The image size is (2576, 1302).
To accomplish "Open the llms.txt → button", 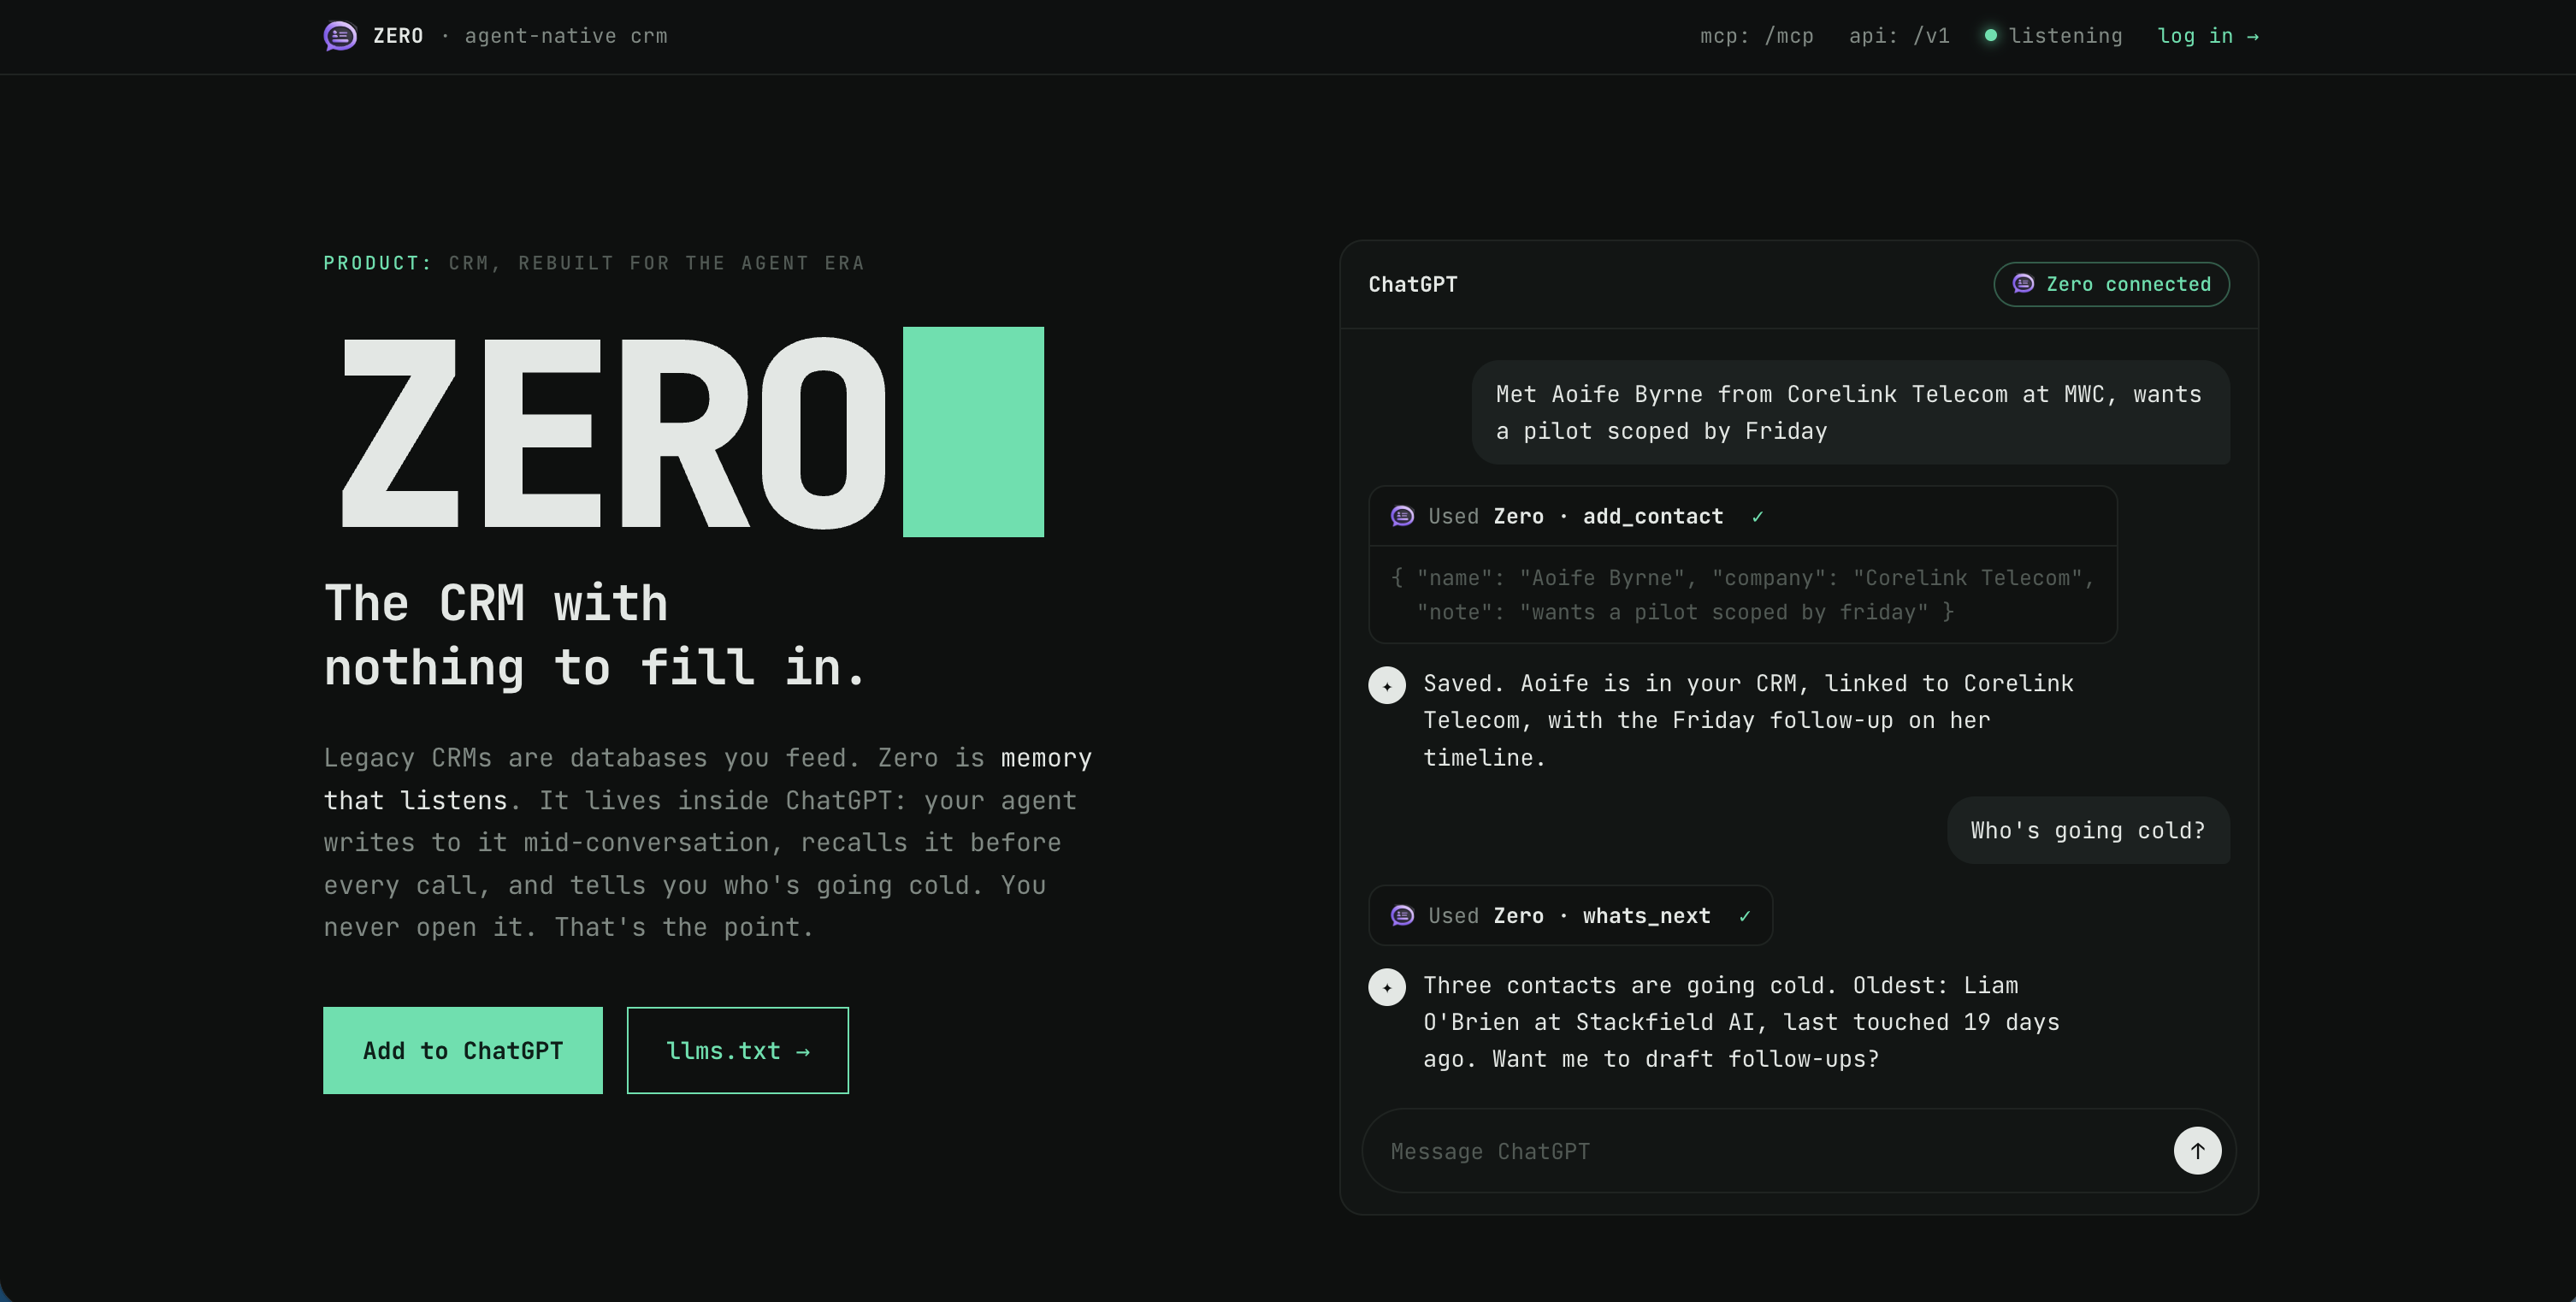I will tap(738, 1050).
